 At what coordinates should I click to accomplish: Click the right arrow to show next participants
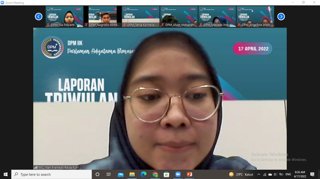tap(281, 17)
